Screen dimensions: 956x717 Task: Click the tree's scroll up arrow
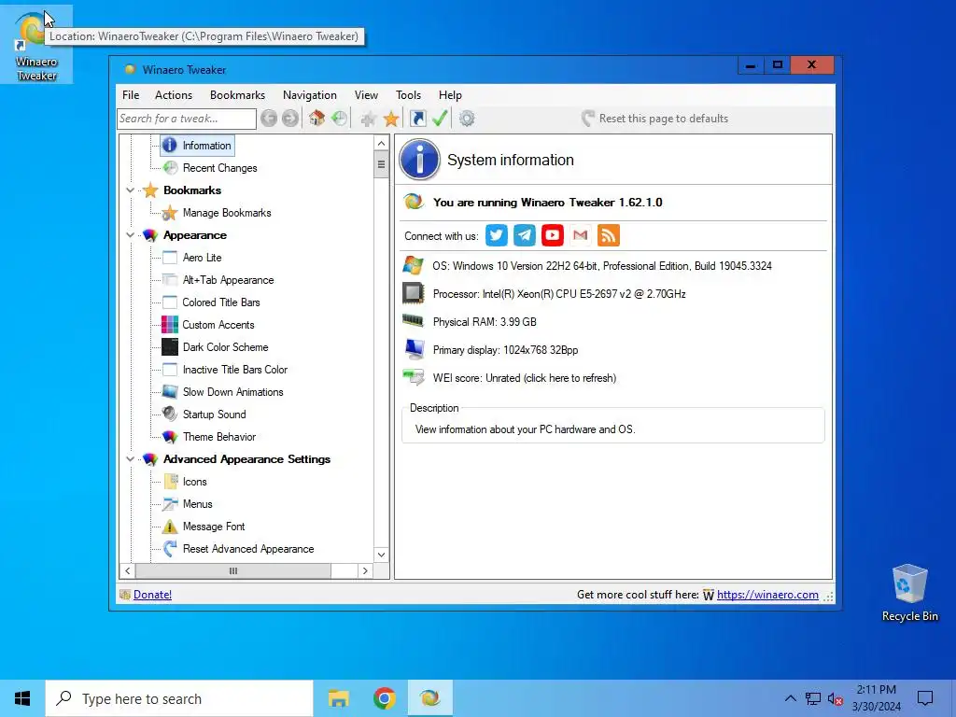point(381,143)
